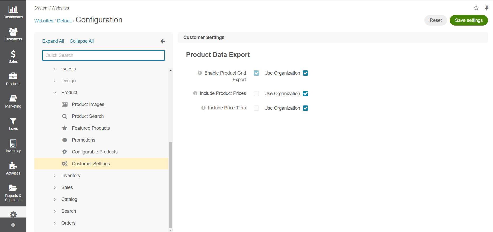
Task: Show info tooltip for Include Product Prices
Action: [x=195, y=93]
